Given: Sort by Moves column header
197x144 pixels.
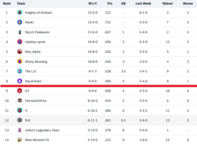Looking at the screenshot, I should pyautogui.click(x=188, y=4).
